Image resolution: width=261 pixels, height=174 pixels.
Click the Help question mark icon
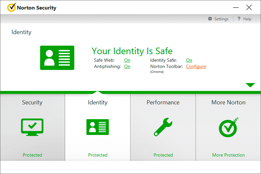[239, 19]
